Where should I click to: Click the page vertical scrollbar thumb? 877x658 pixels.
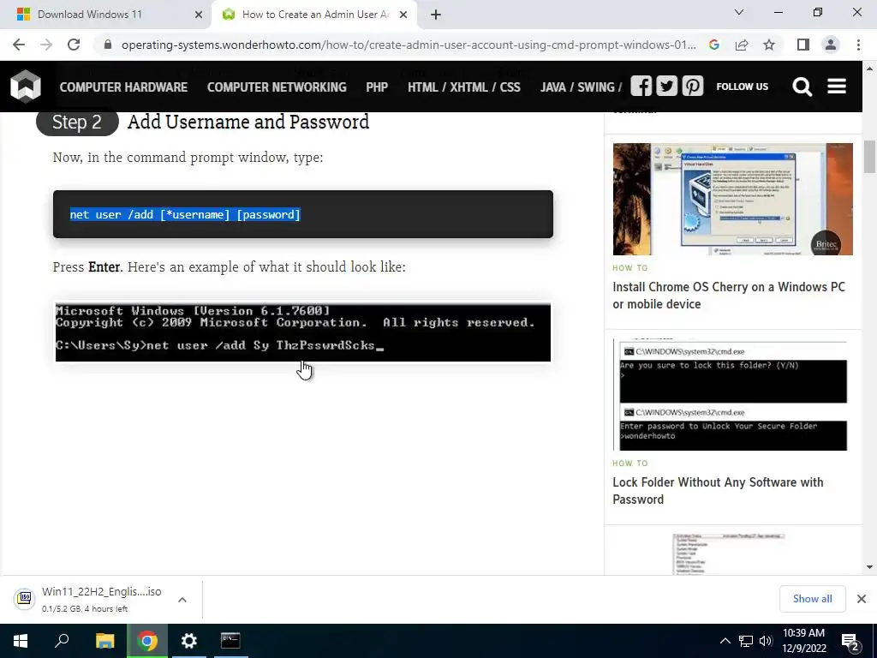870,158
